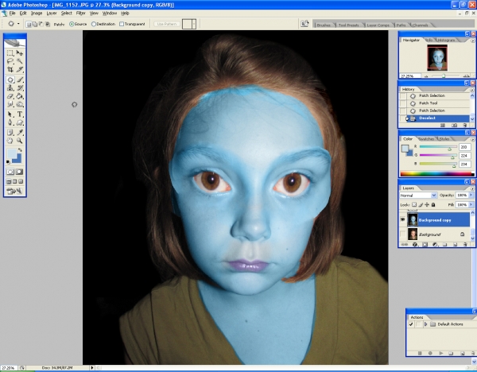
Task: Swap foreground and background colors
Action: coord(20,150)
